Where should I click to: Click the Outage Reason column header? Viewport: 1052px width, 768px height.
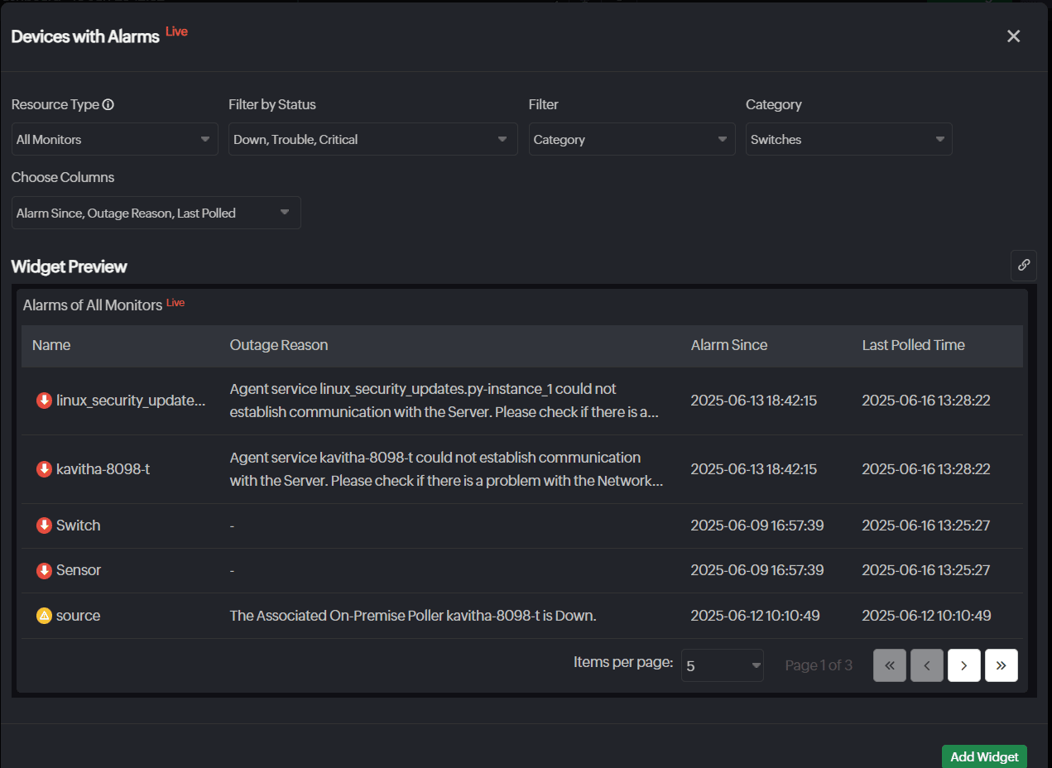coord(279,345)
